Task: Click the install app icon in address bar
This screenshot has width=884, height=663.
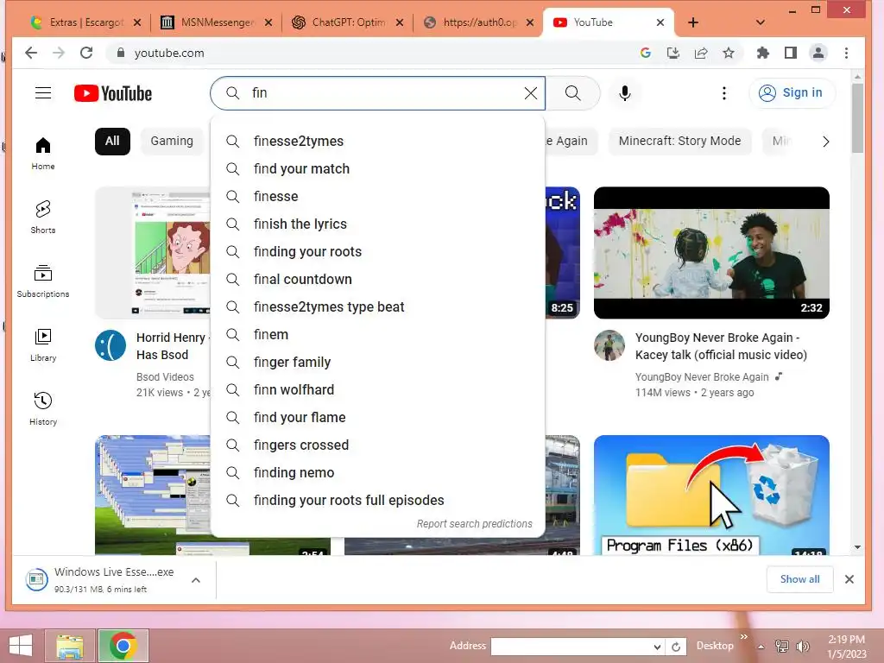Action: tap(673, 53)
